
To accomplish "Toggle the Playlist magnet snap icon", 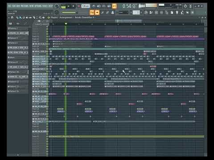I will (x=12, y=17).
